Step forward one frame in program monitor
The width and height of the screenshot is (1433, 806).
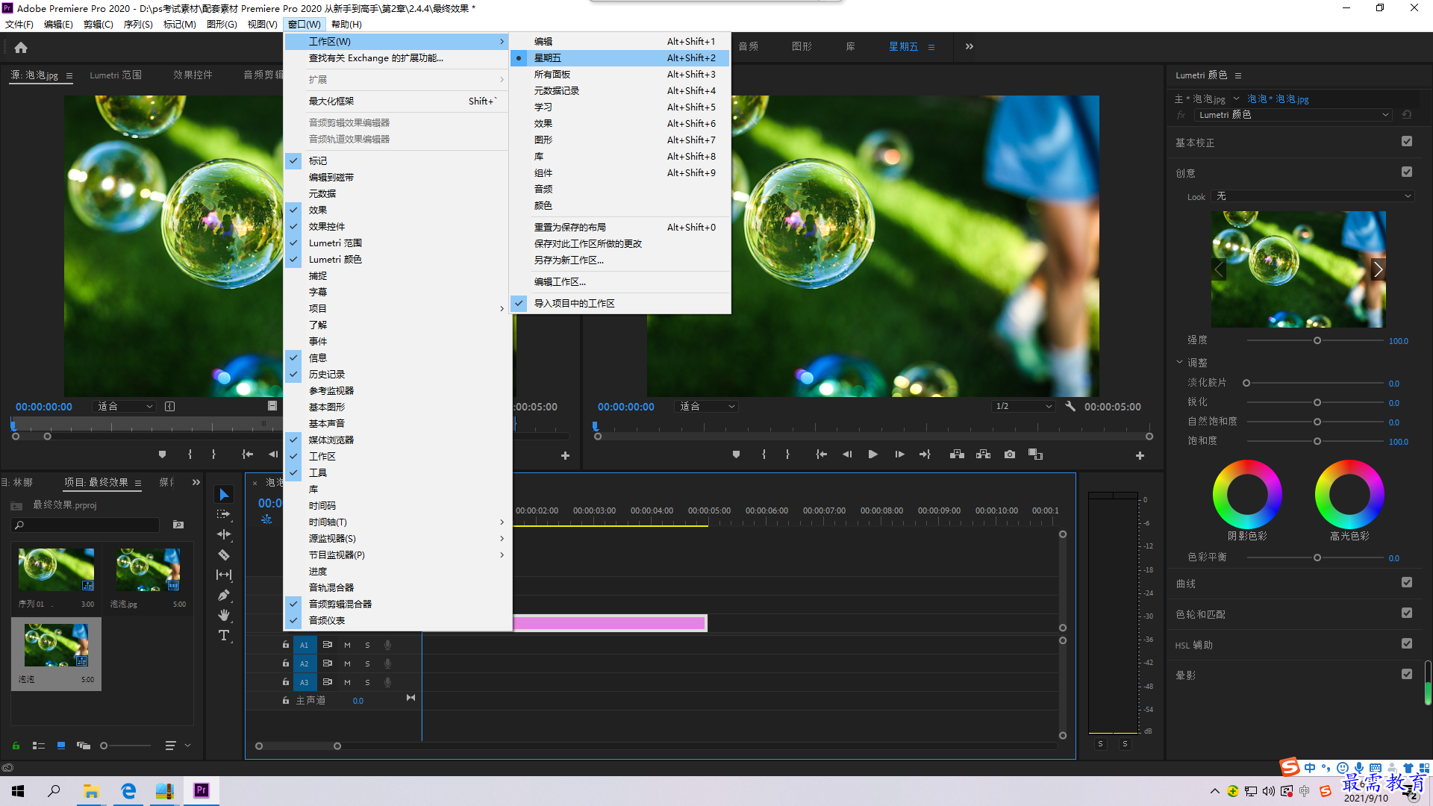899,454
